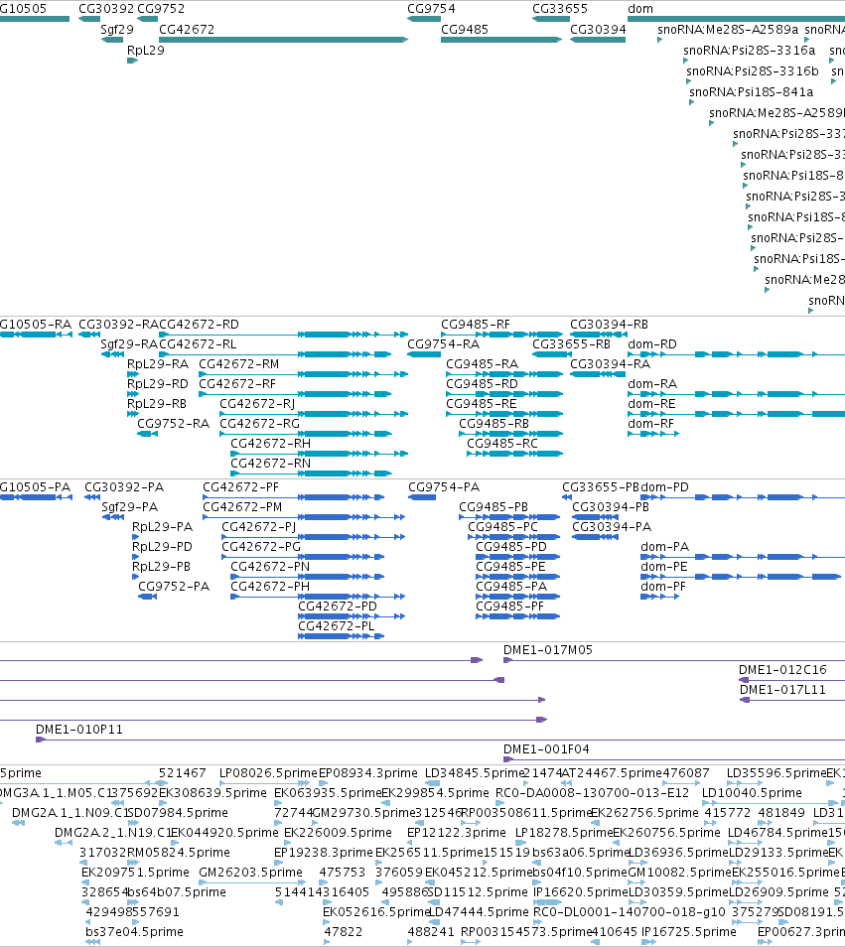Image resolution: width=845 pixels, height=947 pixels.
Task: Click the EP08934.3prime EST label
Action: pos(367,773)
